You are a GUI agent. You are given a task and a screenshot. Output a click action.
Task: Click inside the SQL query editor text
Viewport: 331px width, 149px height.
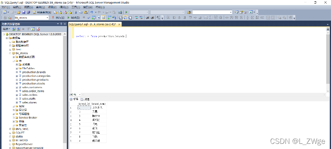[x=101, y=36]
